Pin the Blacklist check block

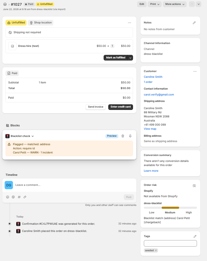click(130, 136)
